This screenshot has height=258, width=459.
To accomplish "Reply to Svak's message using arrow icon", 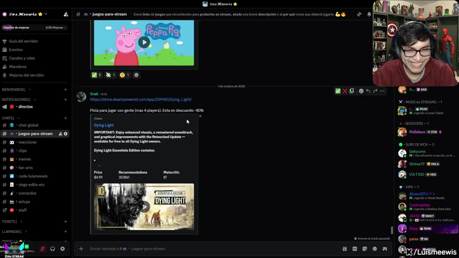I will pyautogui.click(x=368, y=91).
